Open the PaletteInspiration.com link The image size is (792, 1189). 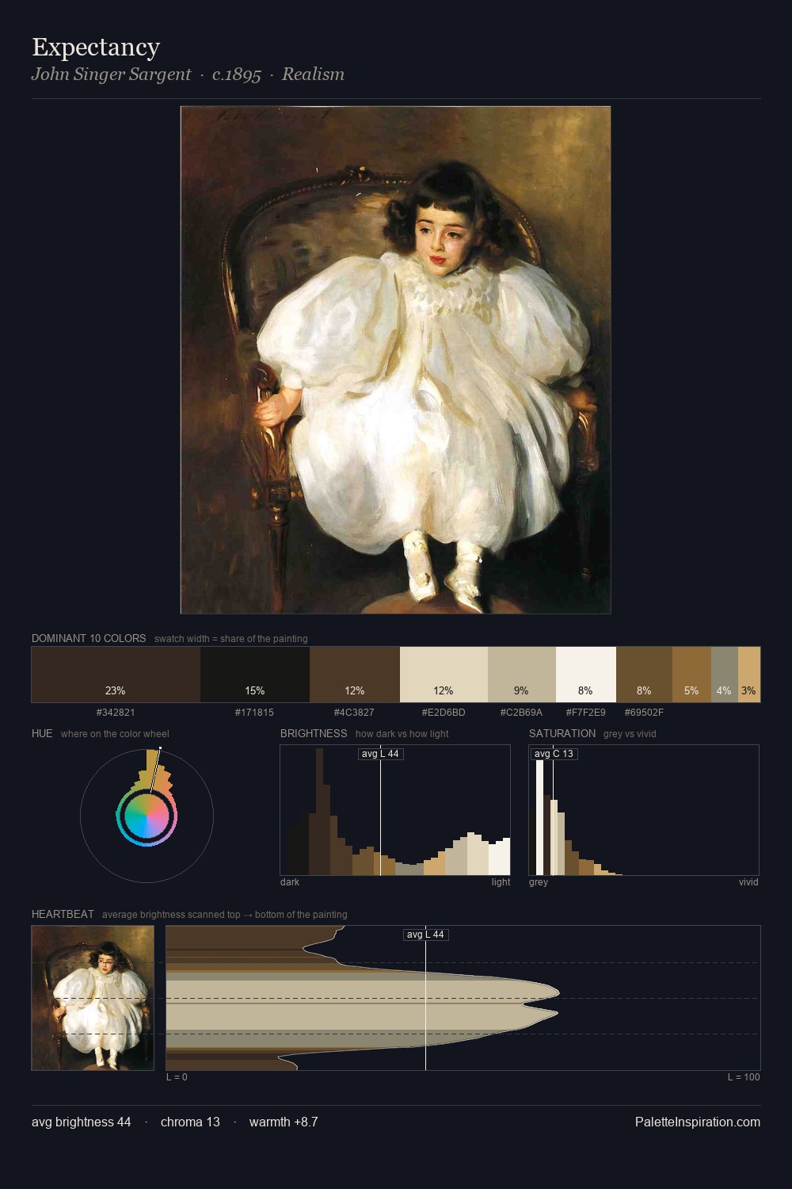(x=698, y=1122)
